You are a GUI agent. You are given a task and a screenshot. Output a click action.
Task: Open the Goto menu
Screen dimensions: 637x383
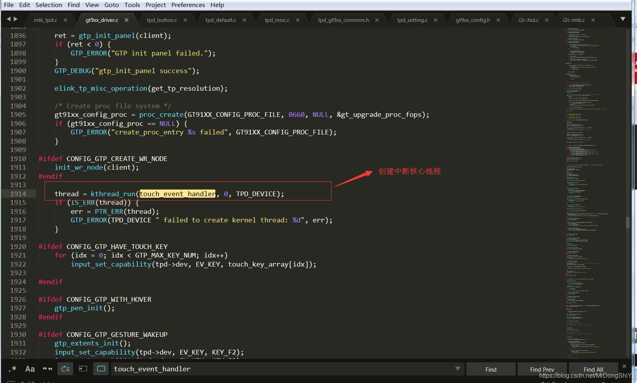click(112, 5)
